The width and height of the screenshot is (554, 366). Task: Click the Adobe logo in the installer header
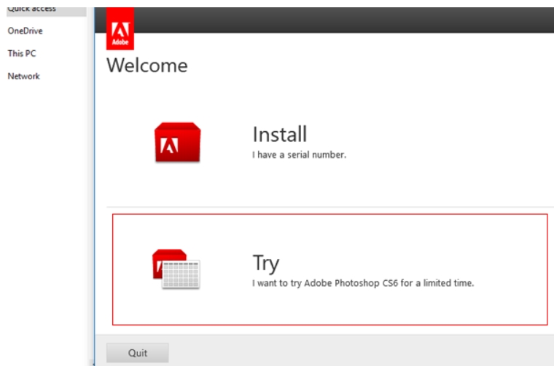point(120,31)
